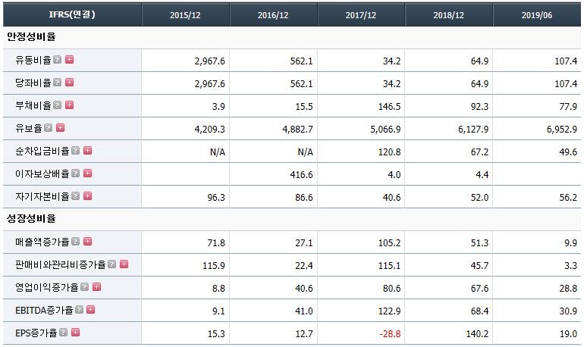587x347 pixels.
Task: Click the IFRS(연결) column header
Action: pos(72,15)
